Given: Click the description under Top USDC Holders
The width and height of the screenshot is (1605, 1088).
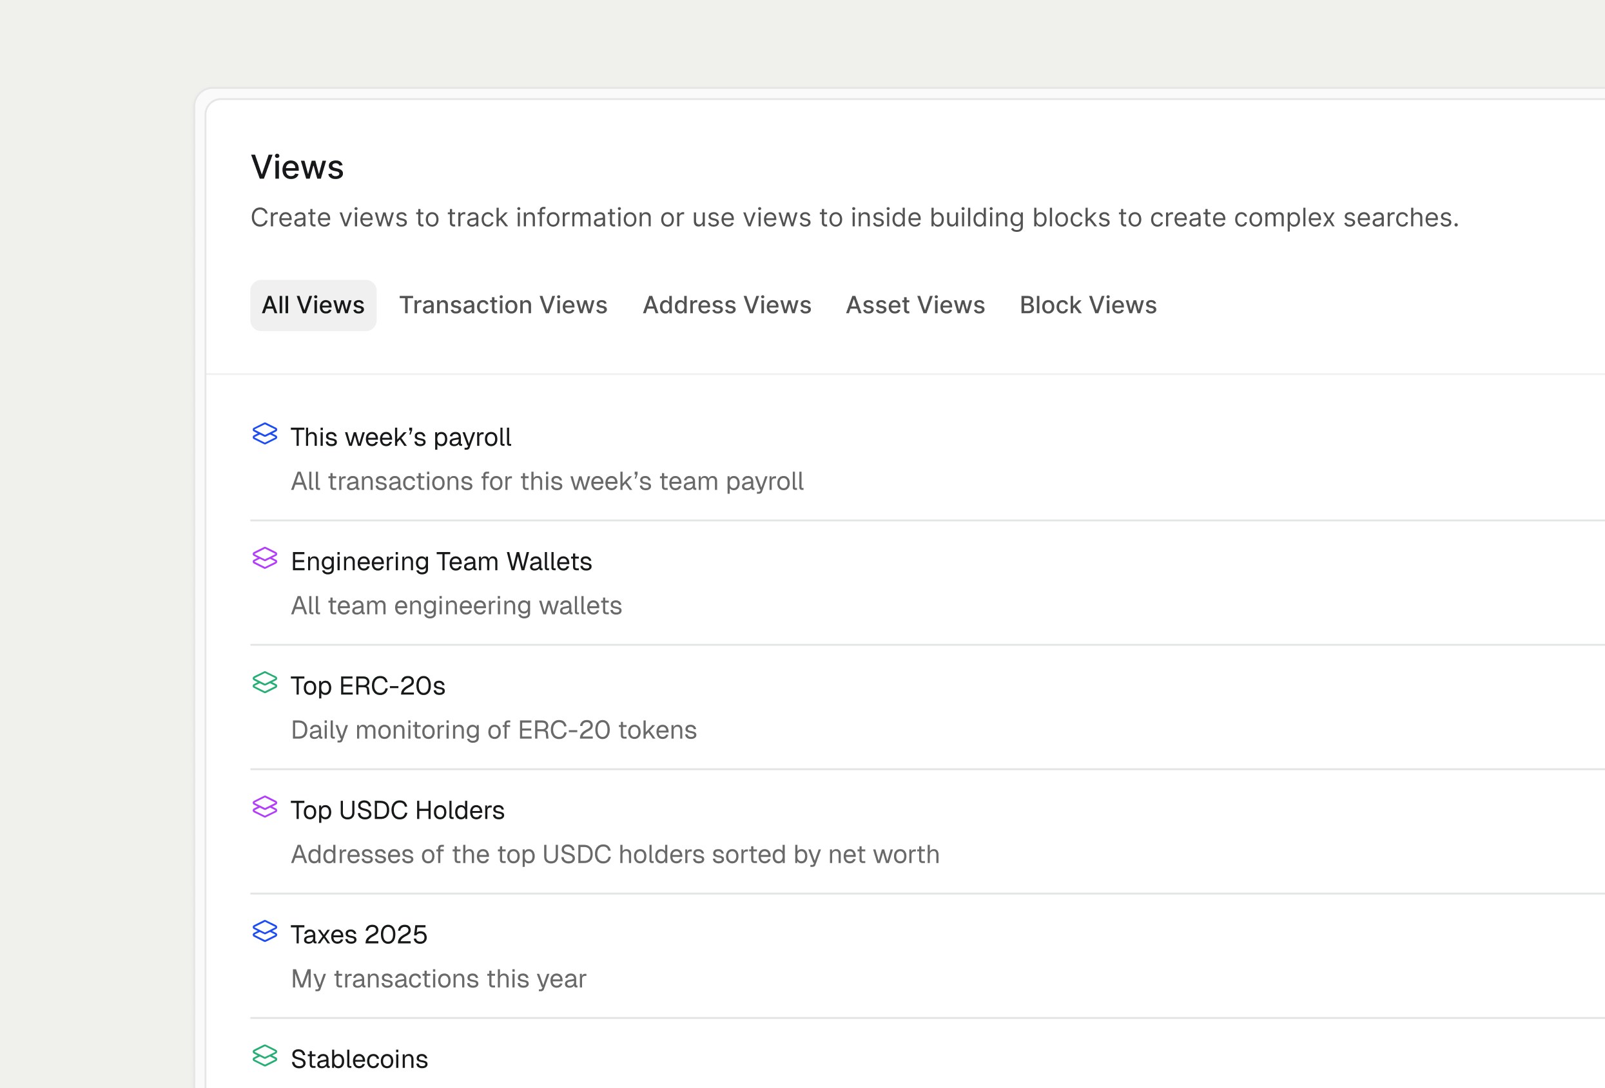Looking at the screenshot, I should (x=615, y=854).
